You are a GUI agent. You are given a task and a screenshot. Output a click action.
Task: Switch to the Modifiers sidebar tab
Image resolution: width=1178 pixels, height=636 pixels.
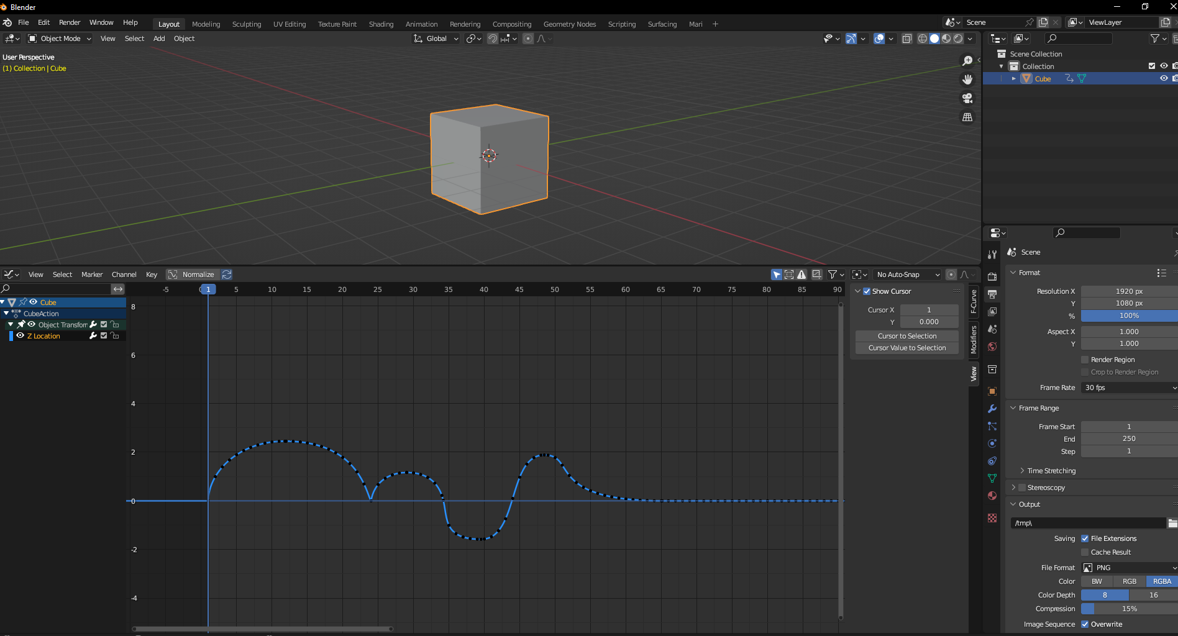[x=974, y=339]
